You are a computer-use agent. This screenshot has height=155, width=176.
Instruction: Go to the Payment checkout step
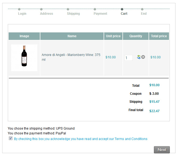tap(100, 14)
